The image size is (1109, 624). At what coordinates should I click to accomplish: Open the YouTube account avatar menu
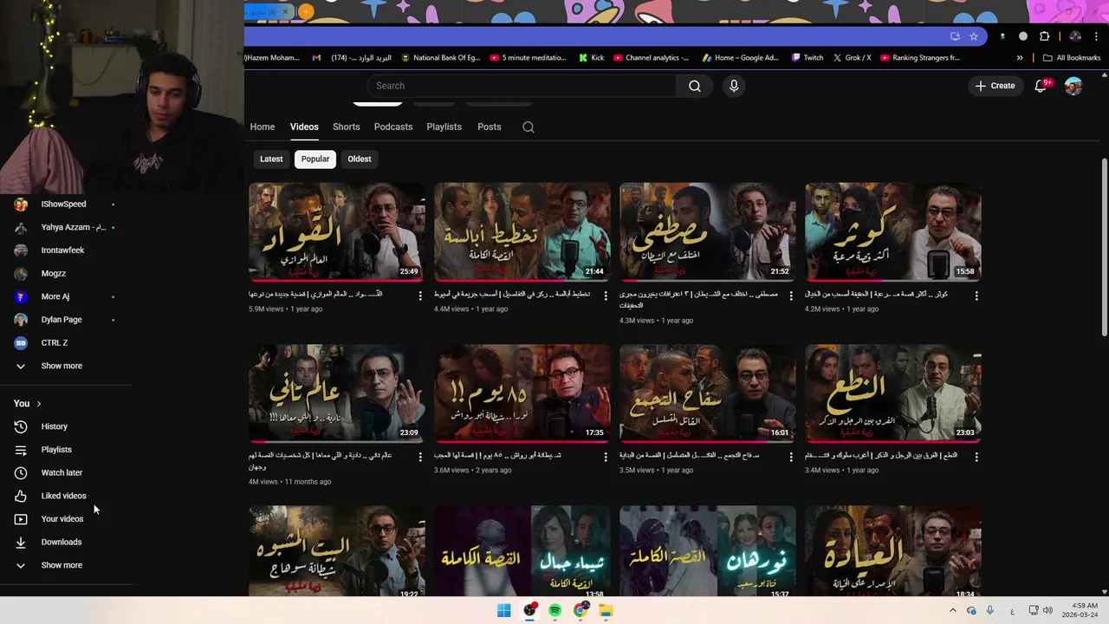pos(1073,86)
